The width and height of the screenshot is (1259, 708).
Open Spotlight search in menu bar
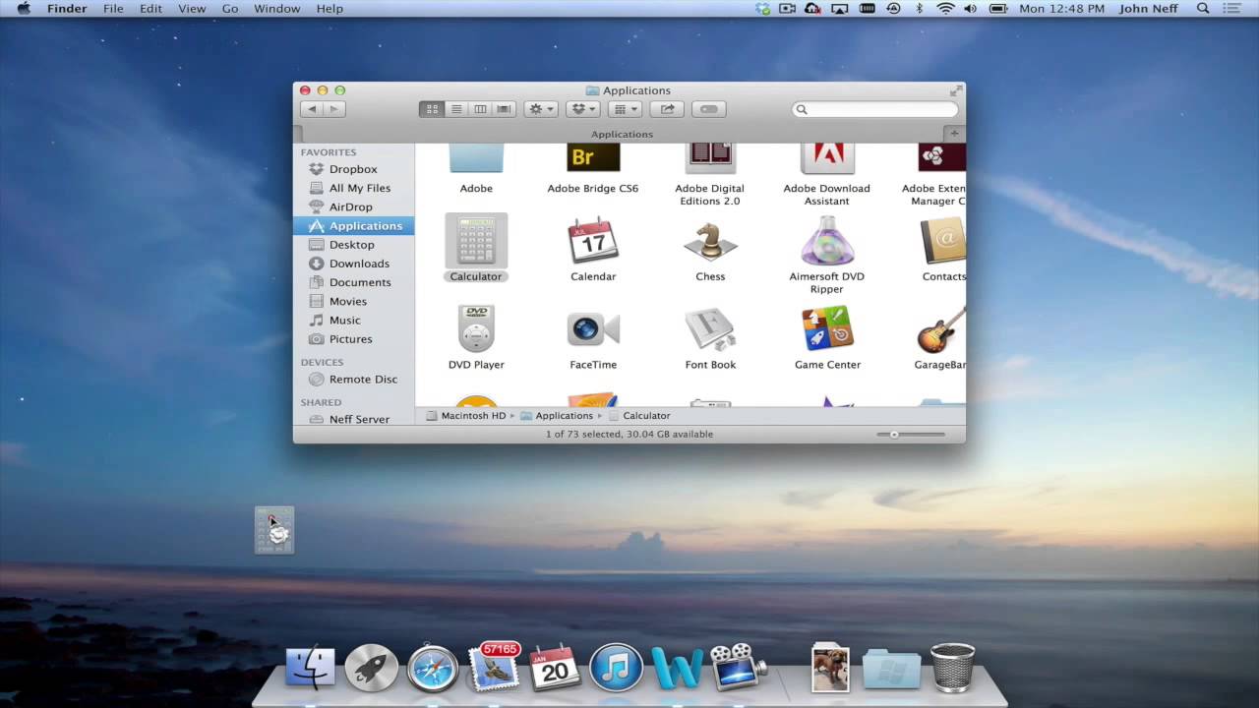pos(1203,9)
